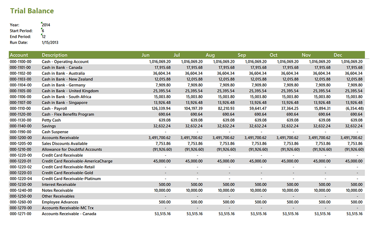Select account number 000-1101-00
The width and height of the screenshot is (374, 225).
click(x=20, y=67)
